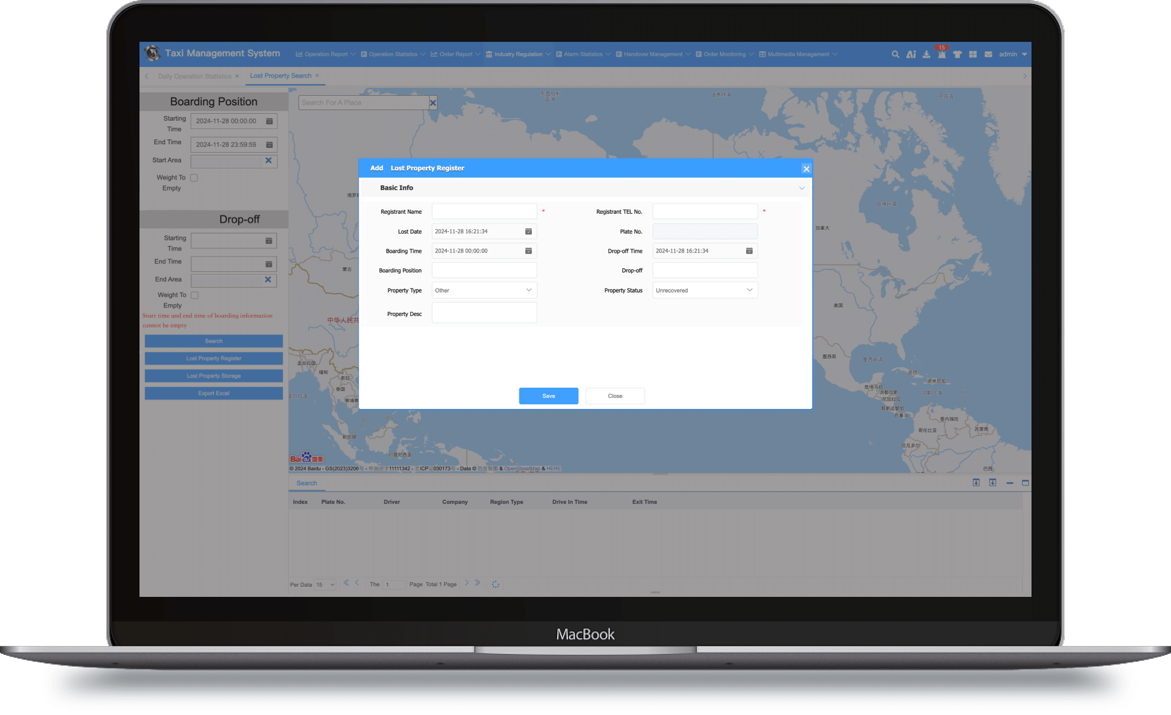Click the grid layout icon in header
Viewport: 1171px width, 715px height.
coord(972,54)
